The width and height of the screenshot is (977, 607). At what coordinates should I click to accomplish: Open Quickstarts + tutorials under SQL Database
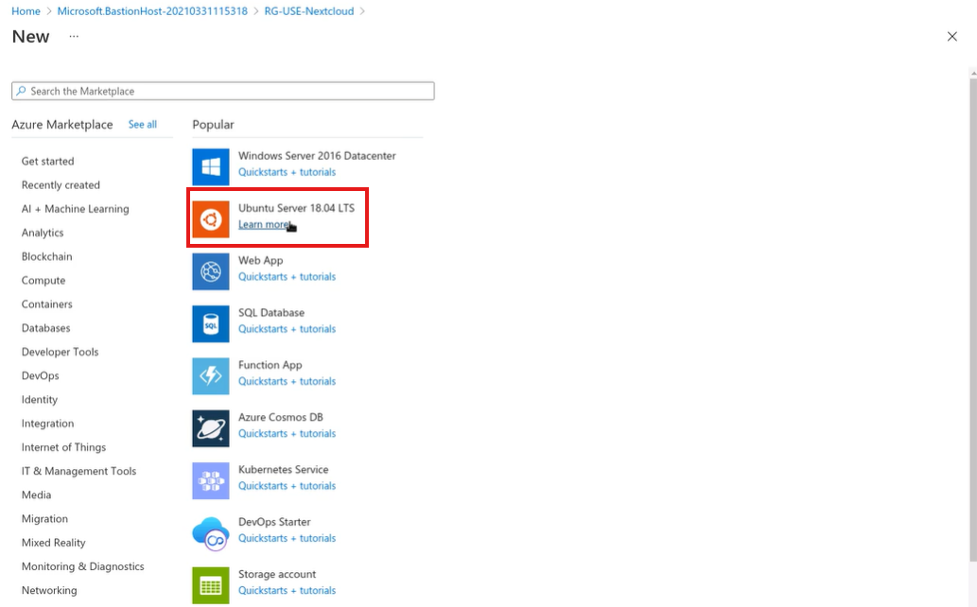tap(287, 329)
